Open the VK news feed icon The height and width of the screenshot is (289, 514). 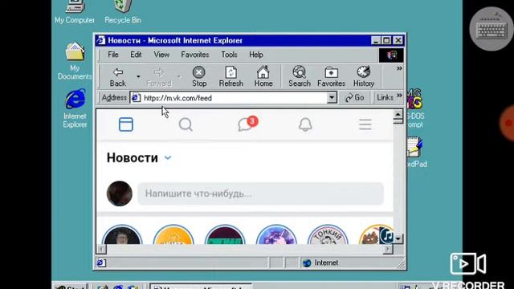(x=126, y=124)
